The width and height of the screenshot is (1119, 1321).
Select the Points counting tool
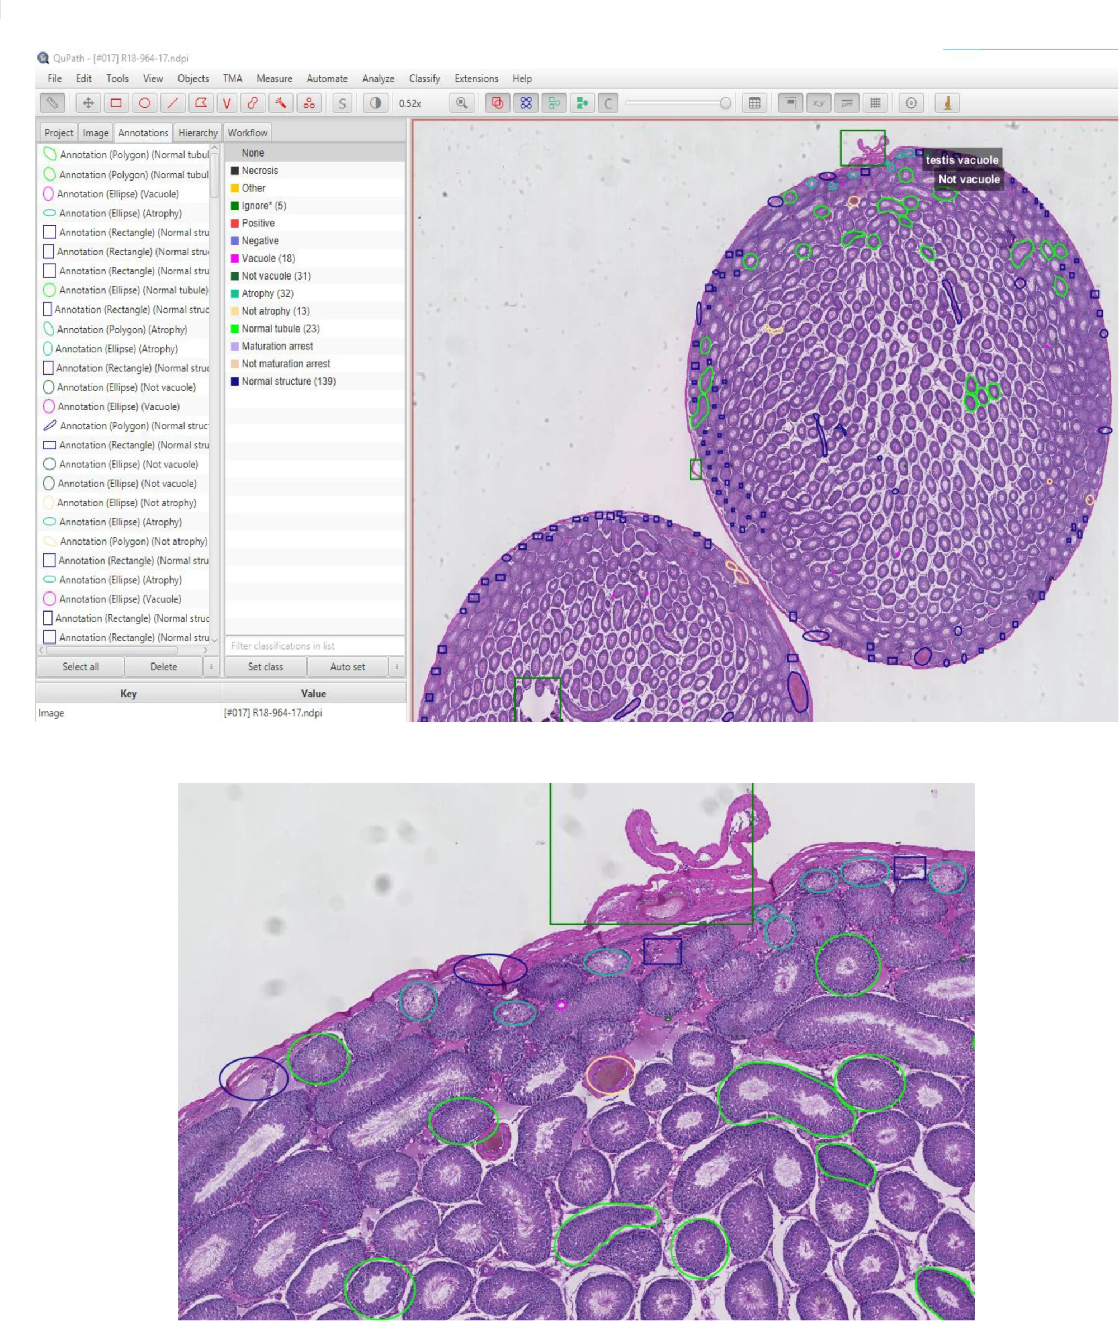click(309, 103)
